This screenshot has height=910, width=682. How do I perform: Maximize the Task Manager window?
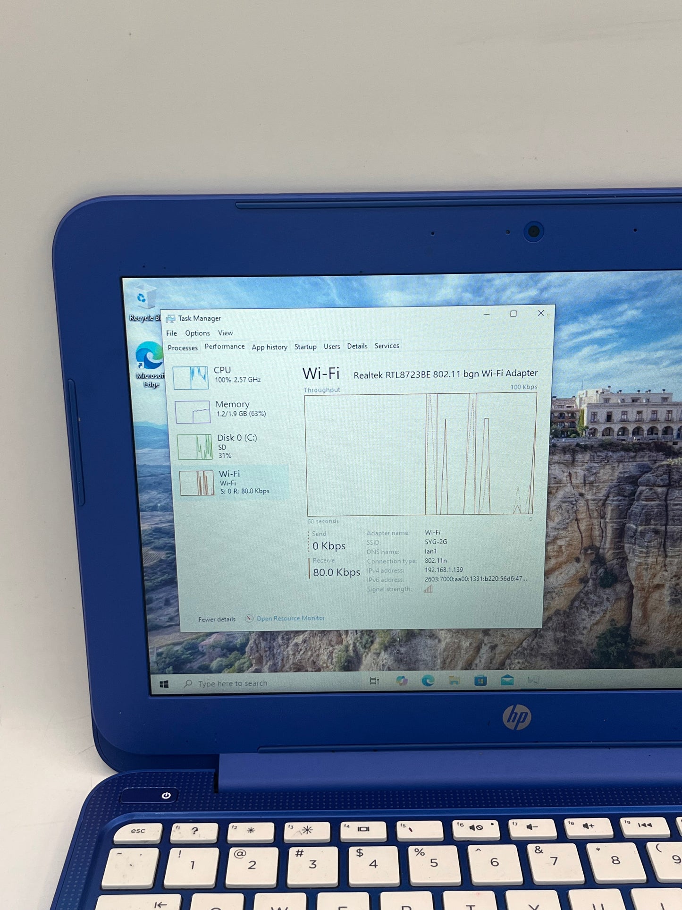[514, 314]
